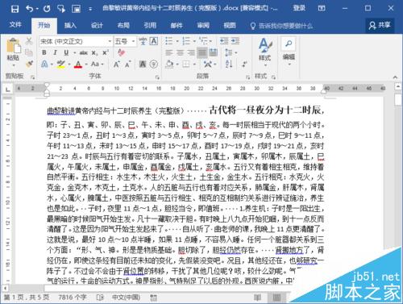Undo the last action
This screenshot has height=304, width=403.
coord(29,9)
